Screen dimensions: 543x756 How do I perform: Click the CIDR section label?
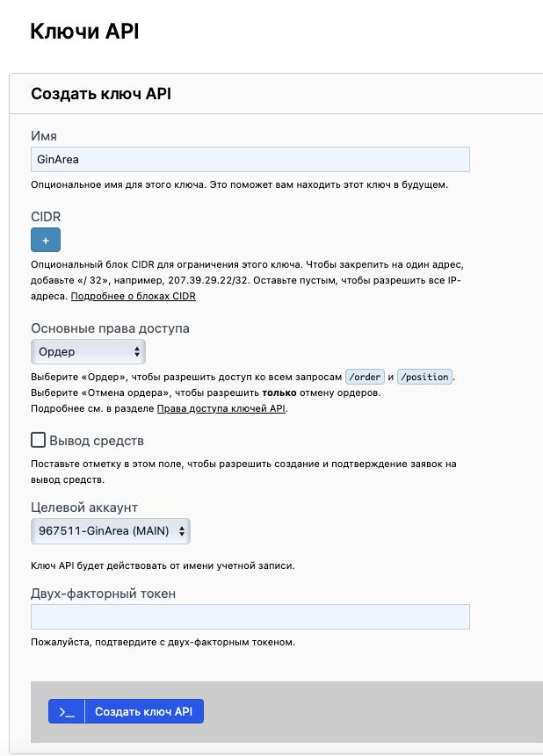[46, 216]
